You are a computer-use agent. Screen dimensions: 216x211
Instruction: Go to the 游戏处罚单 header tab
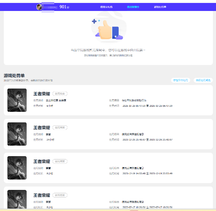pos(160,7)
